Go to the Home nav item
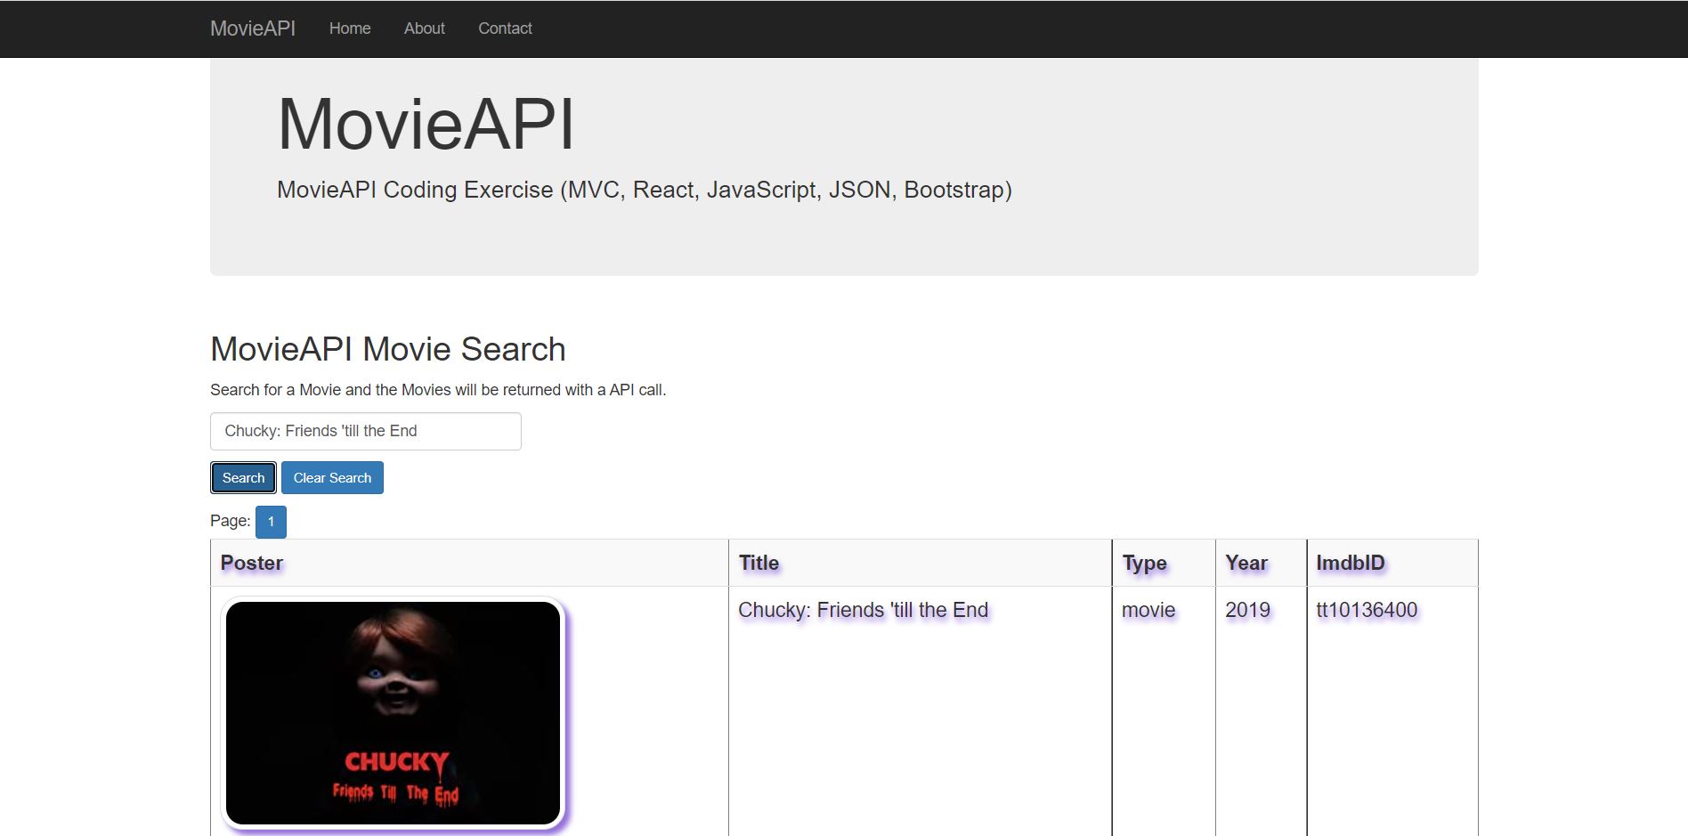The height and width of the screenshot is (836, 1688). coord(350,28)
